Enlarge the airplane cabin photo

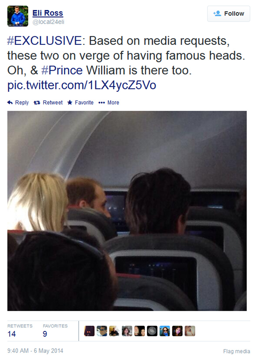pyautogui.click(x=127, y=211)
